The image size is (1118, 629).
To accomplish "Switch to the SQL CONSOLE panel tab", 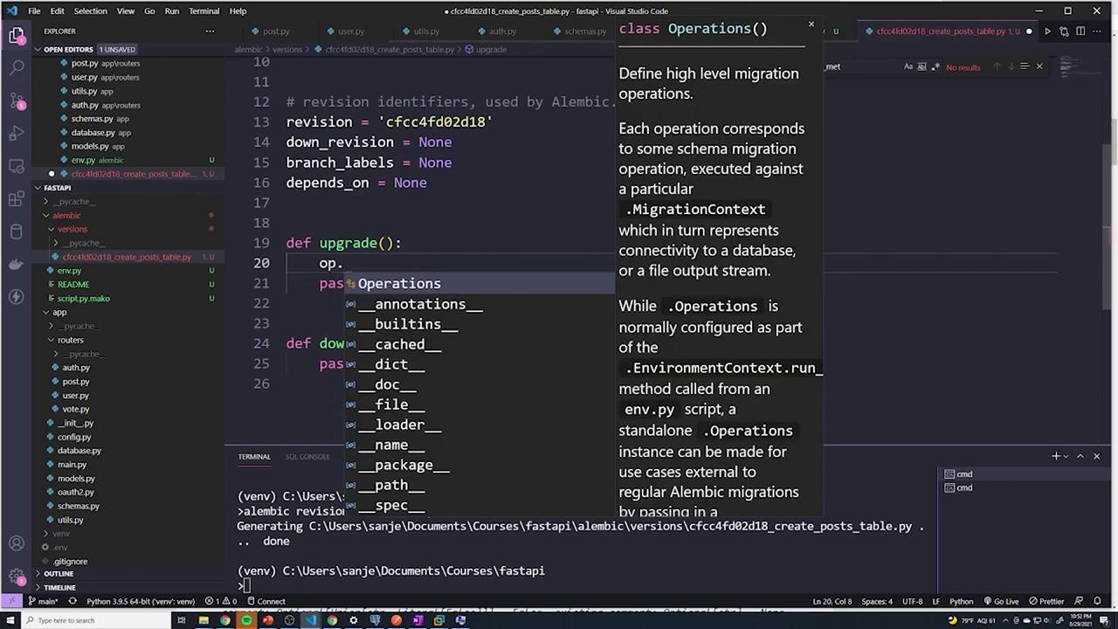I will [307, 457].
